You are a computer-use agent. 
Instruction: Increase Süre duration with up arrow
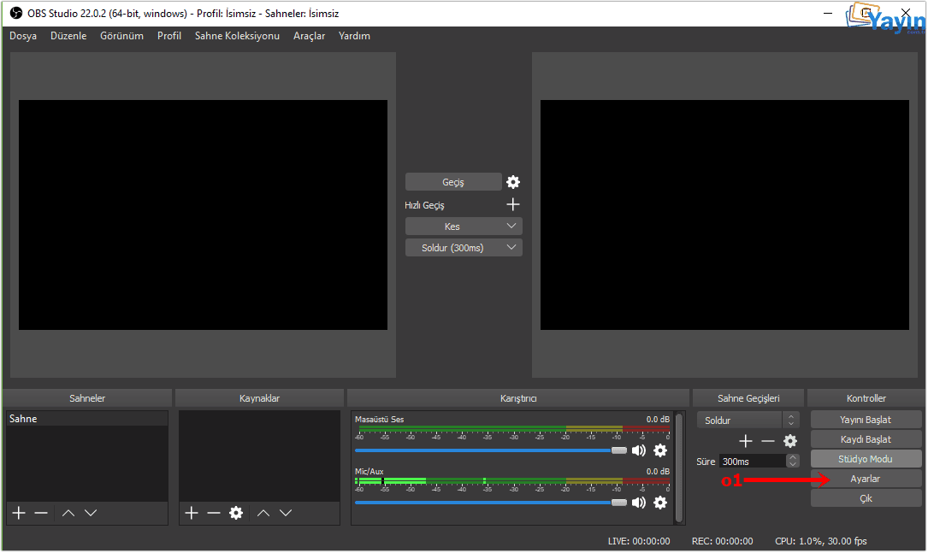793,457
